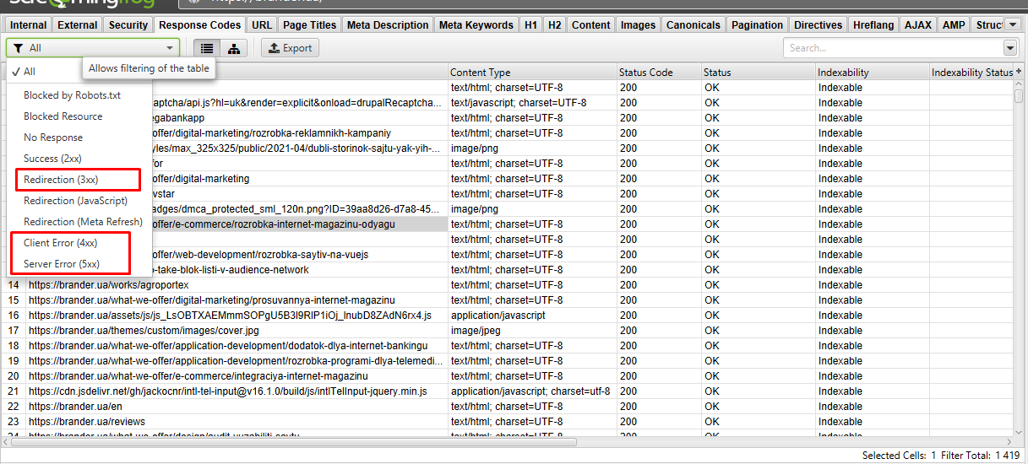Select the checked All filter option
The image size is (1028, 464).
pyautogui.click(x=30, y=72)
